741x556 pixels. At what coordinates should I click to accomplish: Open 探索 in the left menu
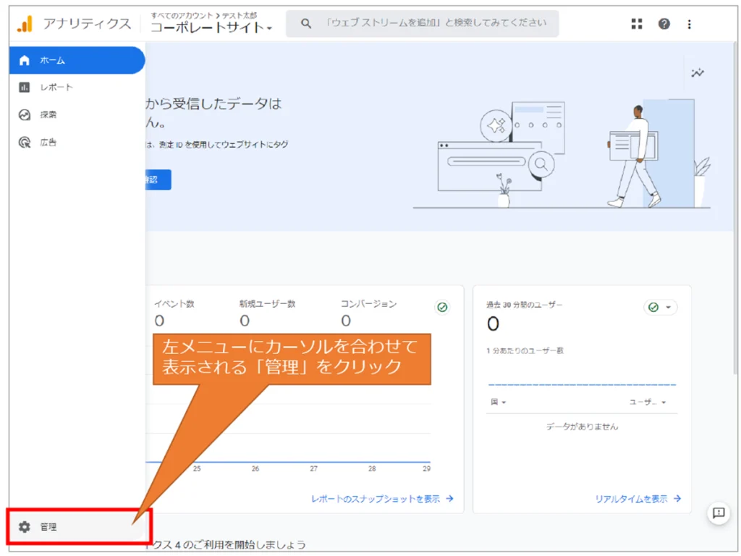click(x=48, y=114)
